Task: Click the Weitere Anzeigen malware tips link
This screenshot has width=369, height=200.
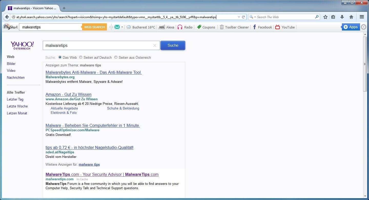Action: point(89,164)
